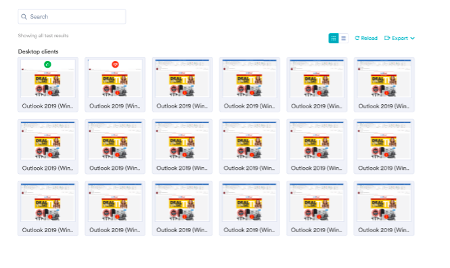This screenshot has width=450, height=268.
Task: Open third thumbnail in the first row
Action: click(x=182, y=79)
